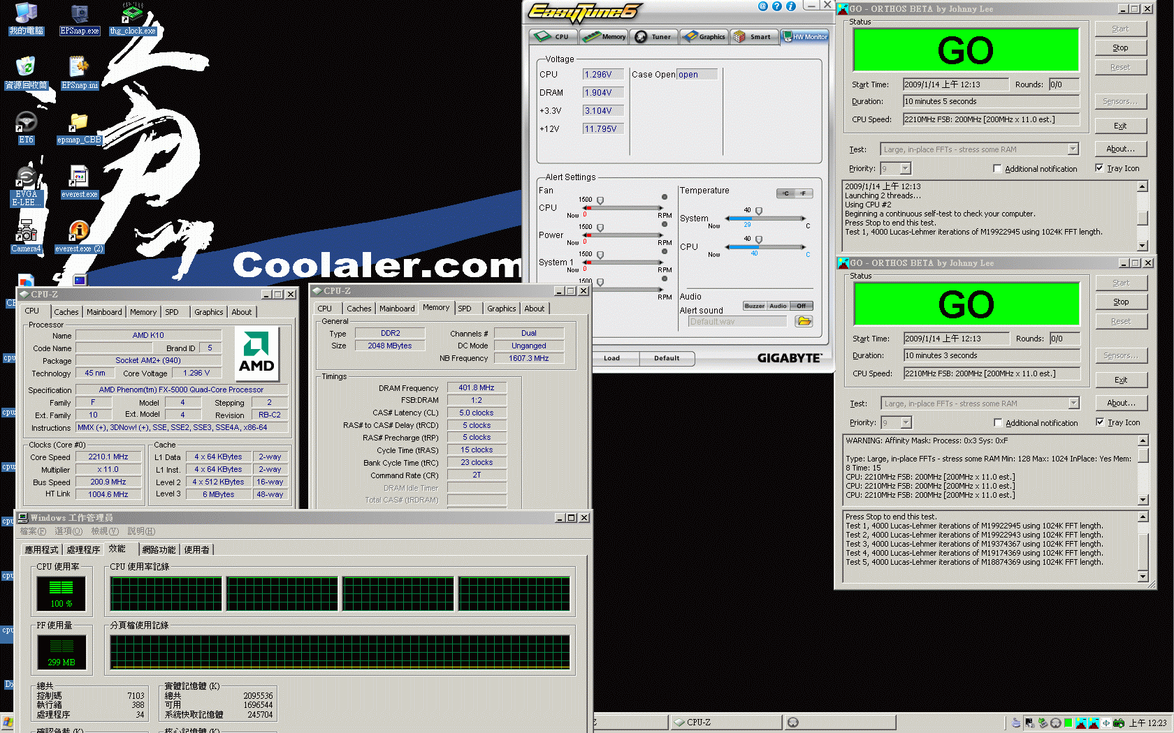Click the folder browse icon for alert sound
The height and width of the screenshot is (733, 1174).
(x=804, y=321)
